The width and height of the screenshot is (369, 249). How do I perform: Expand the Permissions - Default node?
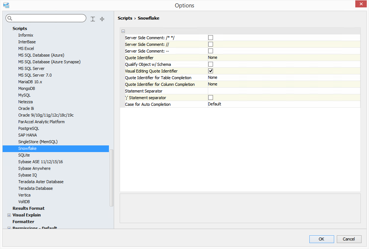coord(9,228)
